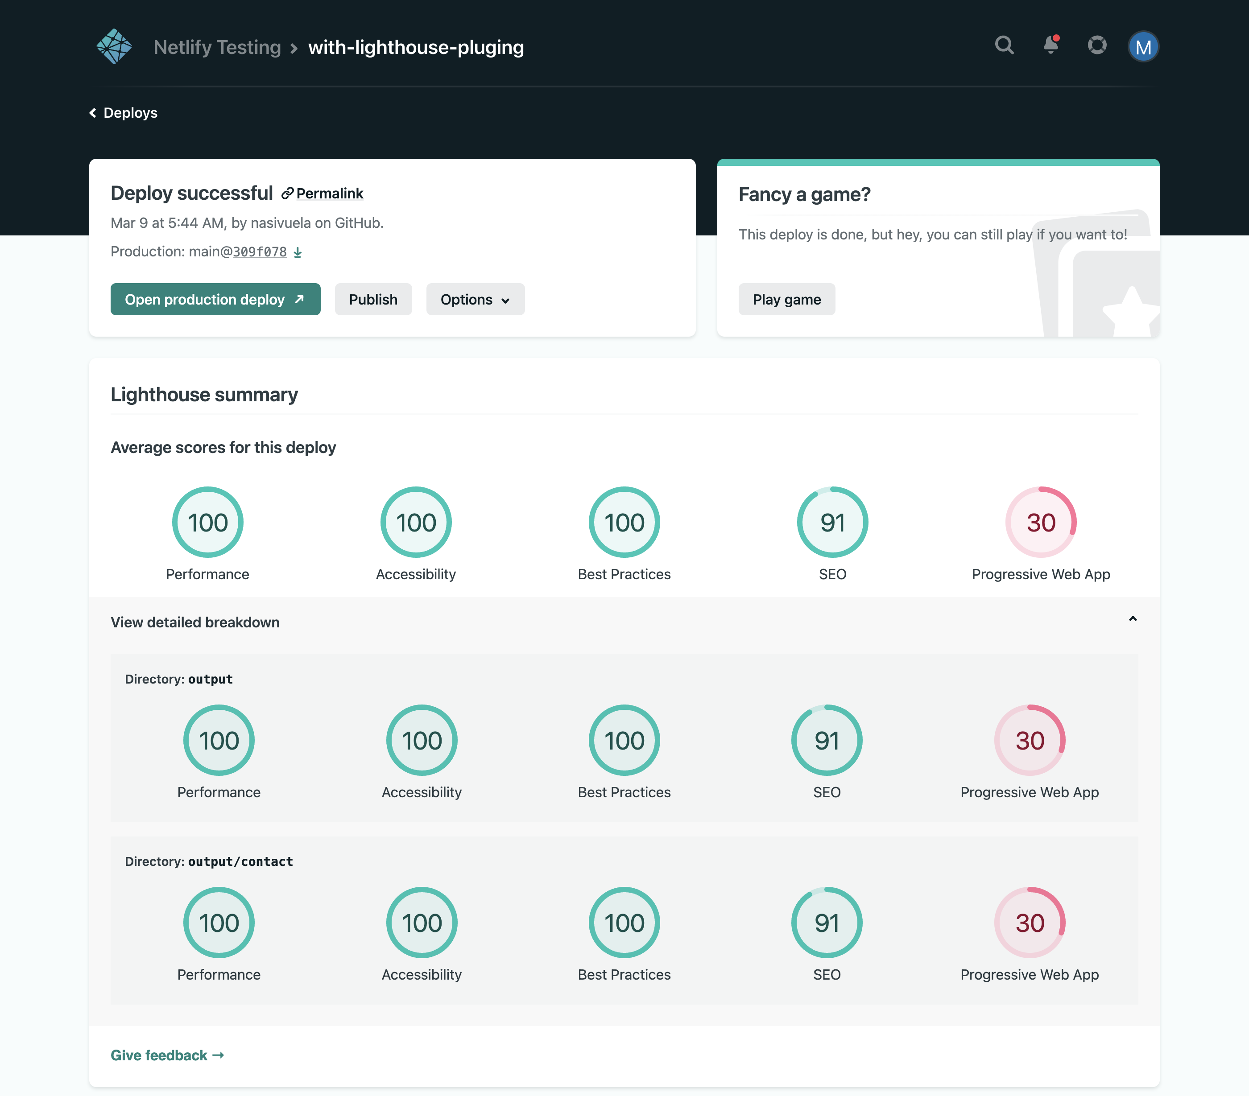Click Give feedback link
This screenshot has width=1249, height=1096.
click(167, 1055)
